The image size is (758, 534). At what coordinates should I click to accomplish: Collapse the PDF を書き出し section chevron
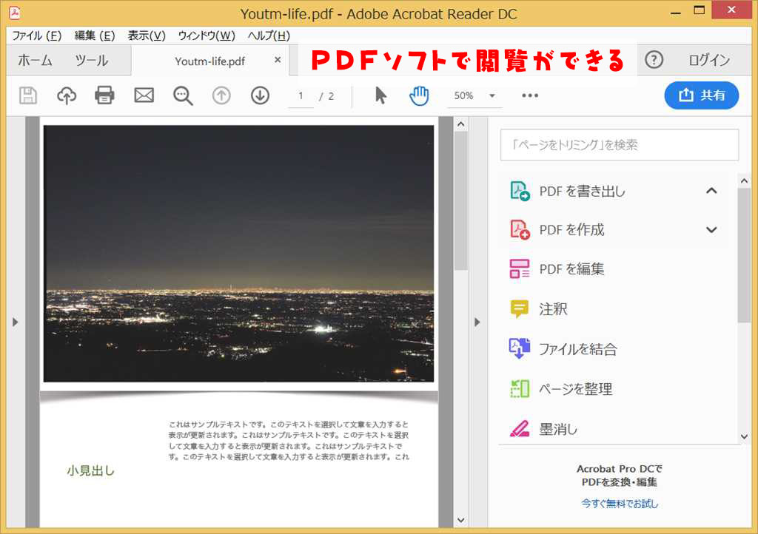[711, 191]
